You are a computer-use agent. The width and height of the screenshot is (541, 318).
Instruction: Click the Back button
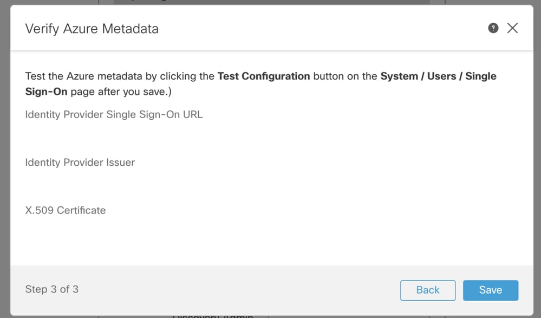[428, 290]
